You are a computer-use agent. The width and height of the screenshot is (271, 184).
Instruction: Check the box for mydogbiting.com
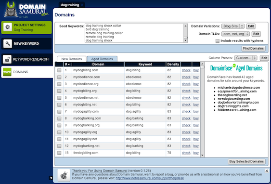pos(59,70)
